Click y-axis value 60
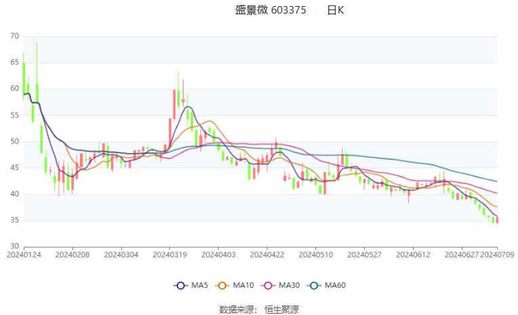The width and height of the screenshot is (518, 315). click(14, 89)
